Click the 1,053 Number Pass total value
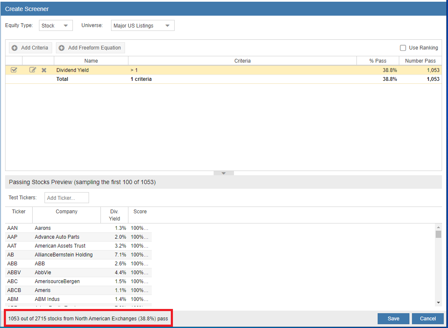This screenshot has height=328, width=448. (x=433, y=79)
